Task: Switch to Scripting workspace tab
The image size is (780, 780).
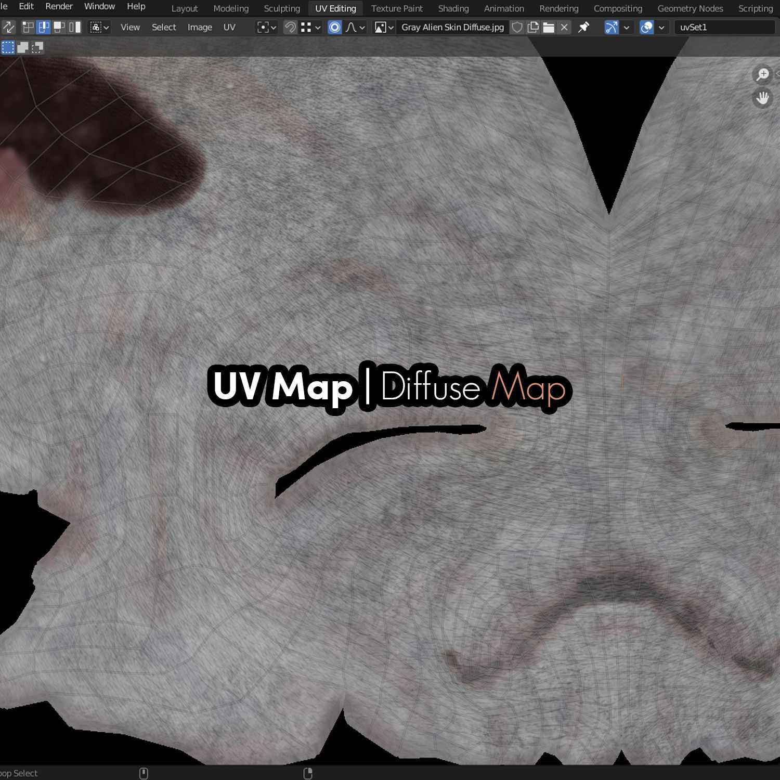Action: 756,8
